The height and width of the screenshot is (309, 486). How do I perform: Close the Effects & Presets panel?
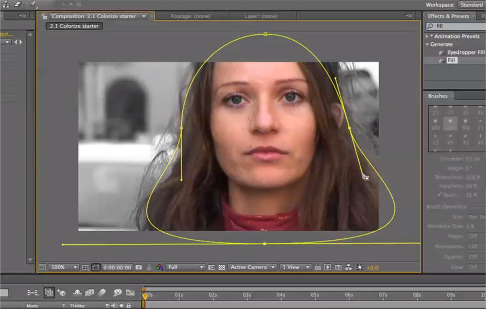(x=473, y=16)
